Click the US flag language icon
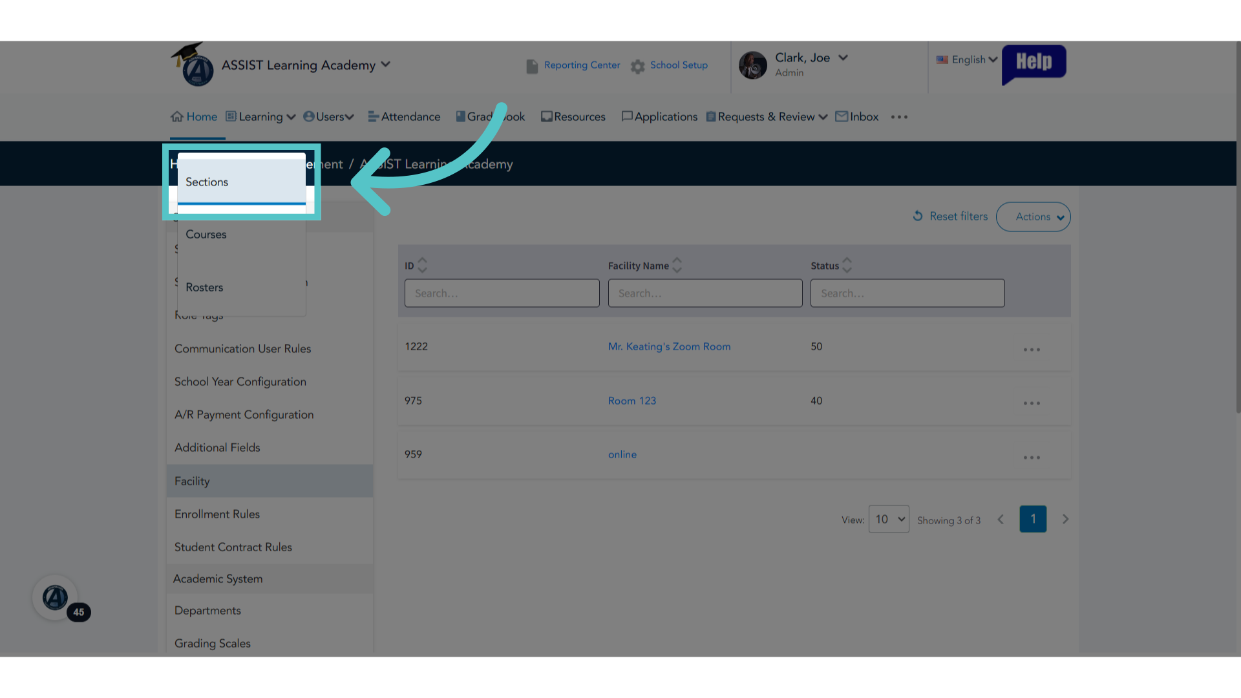The height and width of the screenshot is (698, 1241). coord(942,59)
